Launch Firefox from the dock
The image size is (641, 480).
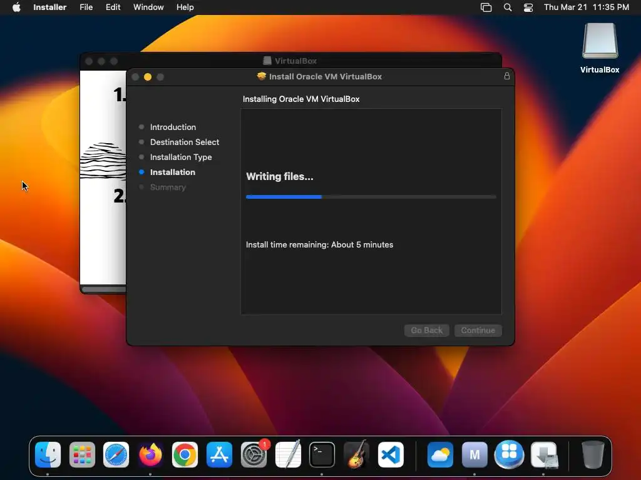150,455
